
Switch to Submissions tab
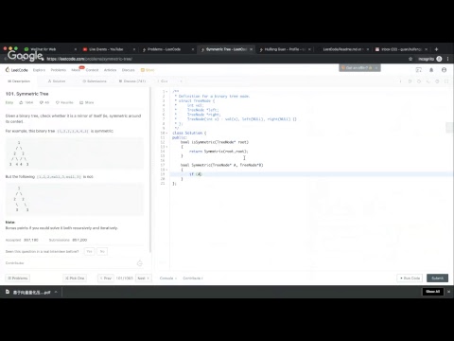(95, 81)
